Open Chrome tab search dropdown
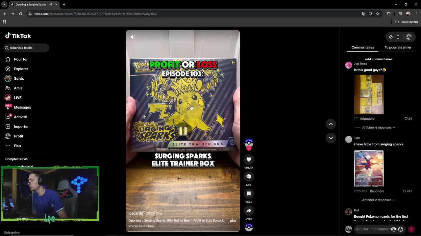Screen dimensions: 421x236 point(4,5)
